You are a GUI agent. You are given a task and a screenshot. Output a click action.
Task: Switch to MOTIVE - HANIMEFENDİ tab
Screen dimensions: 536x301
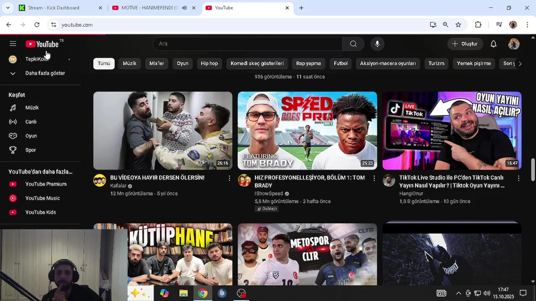tap(149, 8)
